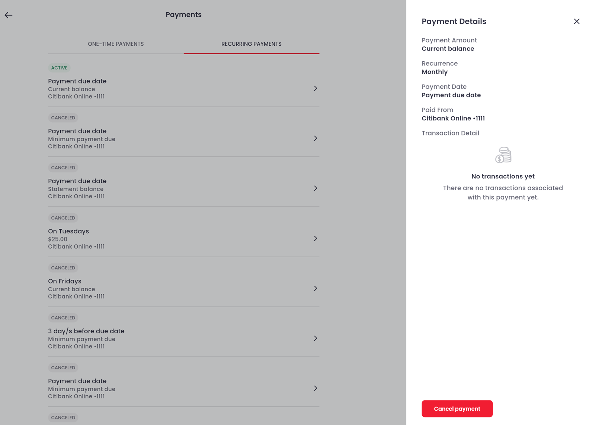Viewport: 589px width, 425px height.
Task: Click the No transactions yet message
Action: tap(502, 176)
